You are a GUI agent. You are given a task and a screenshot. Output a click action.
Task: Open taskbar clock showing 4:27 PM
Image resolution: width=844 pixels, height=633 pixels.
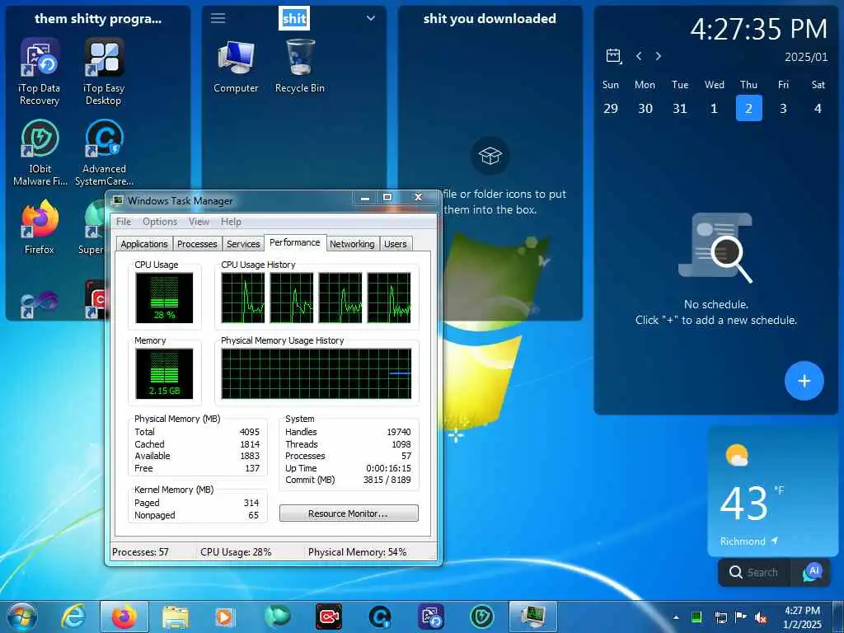pos(803,617)
